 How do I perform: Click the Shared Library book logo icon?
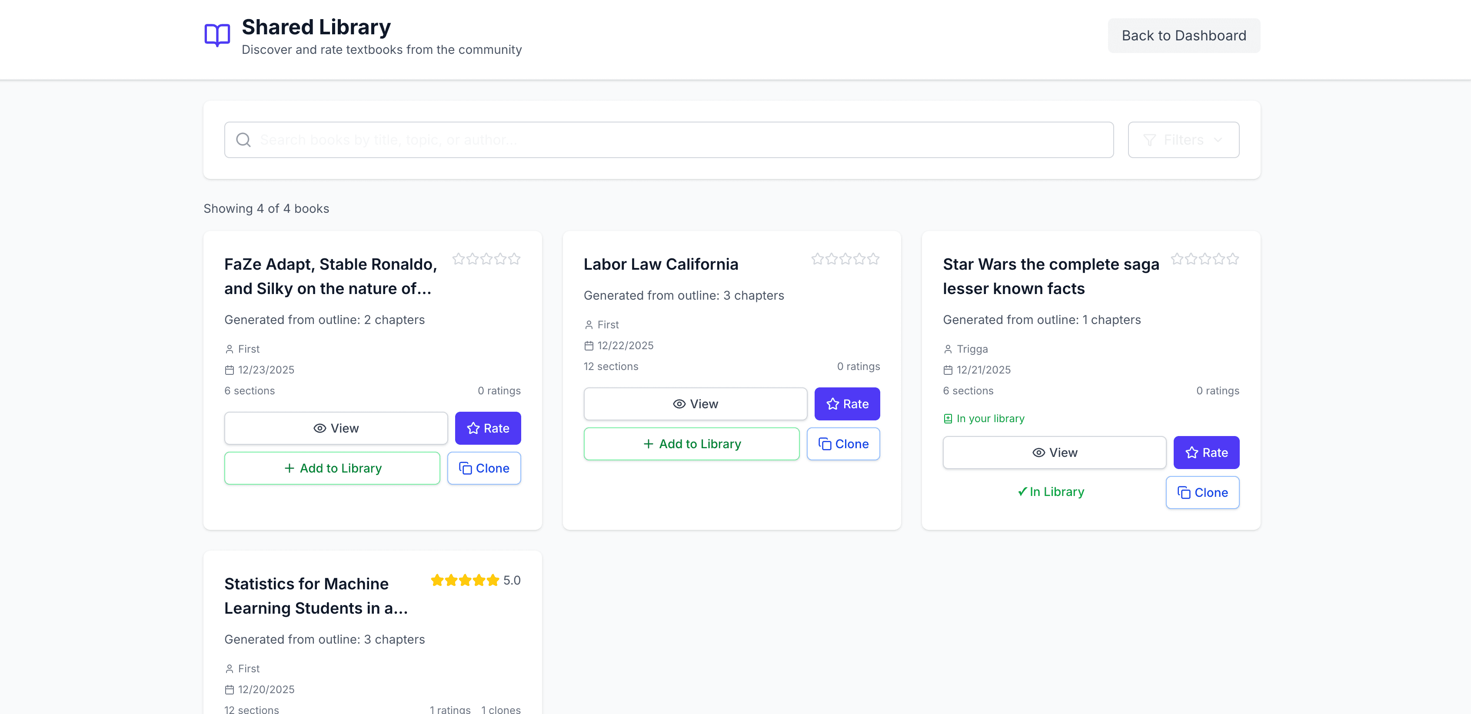click(x=217, y=35)
